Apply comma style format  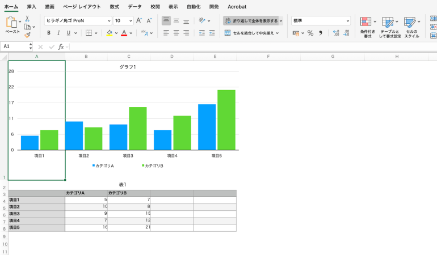coord(321,33)
